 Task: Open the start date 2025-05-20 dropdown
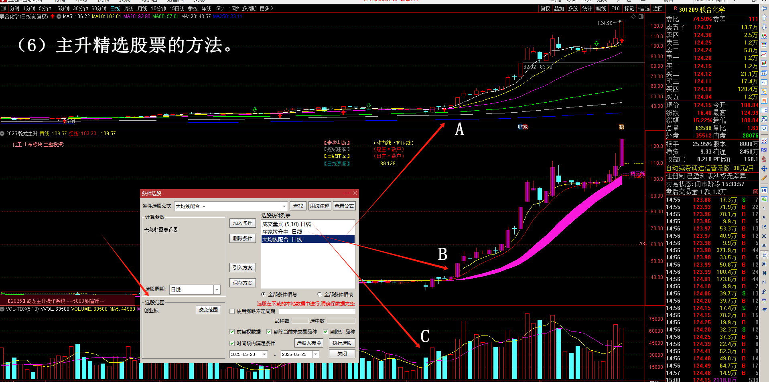click(x=264, y=354)
